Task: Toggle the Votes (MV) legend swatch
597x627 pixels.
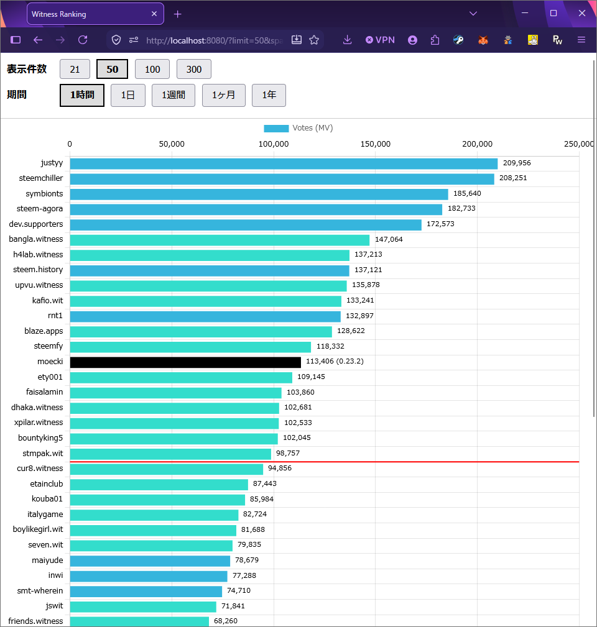Action: (x=276, y=129)
